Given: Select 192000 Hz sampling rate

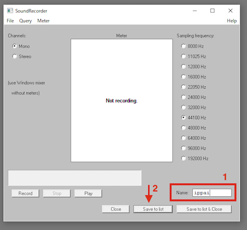Looking at the screenshot, I should [x=184, y=158].
